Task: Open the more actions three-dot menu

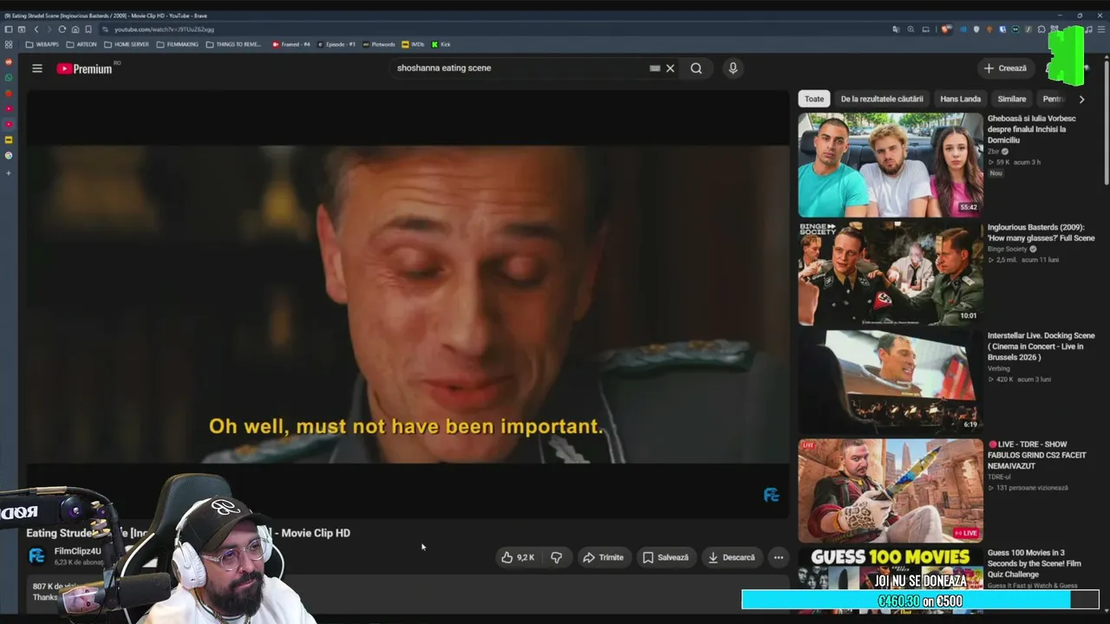Action: pos(779,557)
